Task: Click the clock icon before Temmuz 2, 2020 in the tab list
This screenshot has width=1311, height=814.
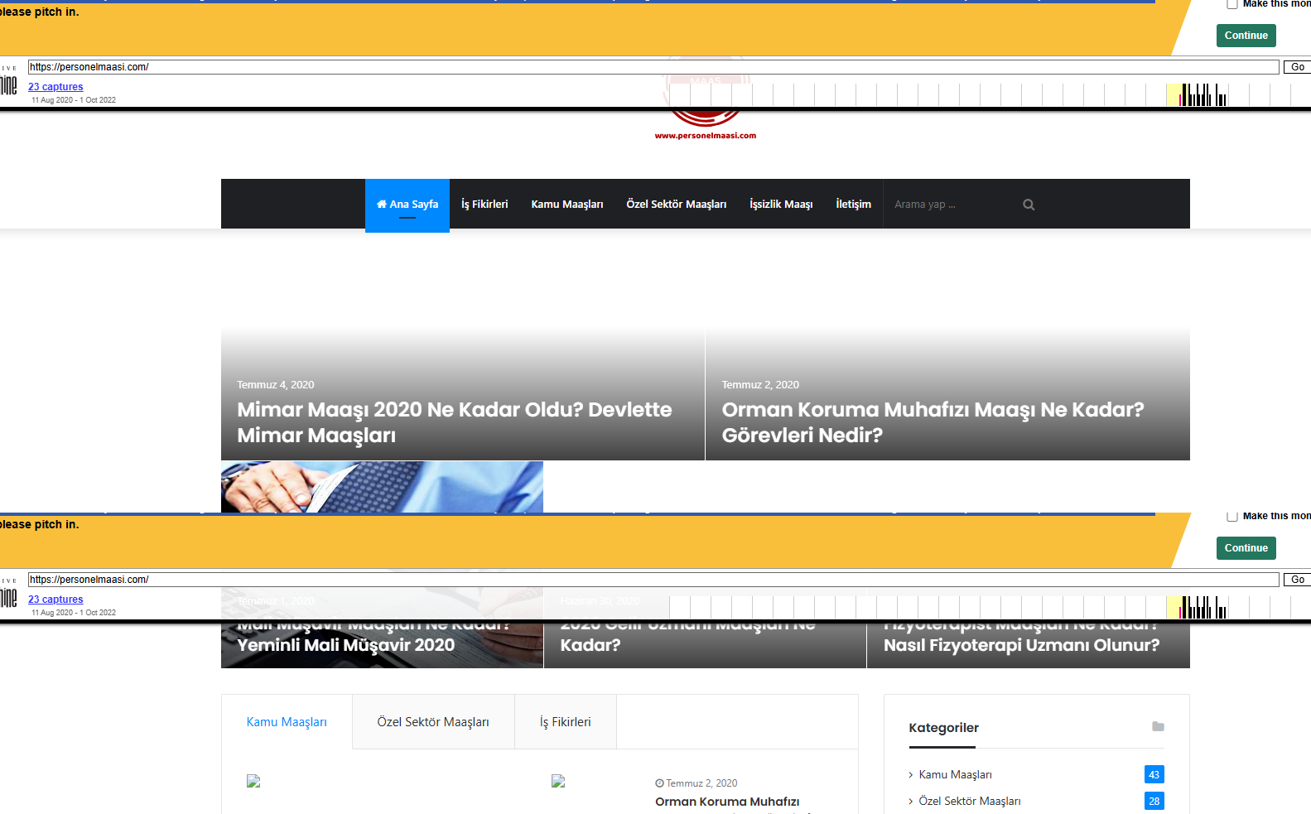Action: [659, 783]
